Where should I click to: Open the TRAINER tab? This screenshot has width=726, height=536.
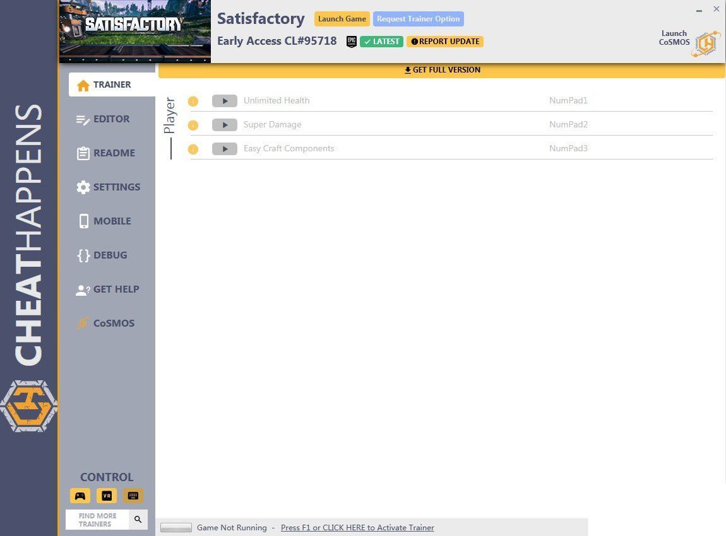tap(112, 84)
